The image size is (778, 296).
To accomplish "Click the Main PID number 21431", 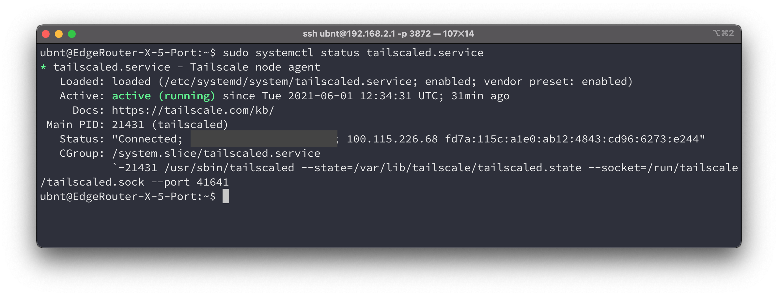I will 128,125.
